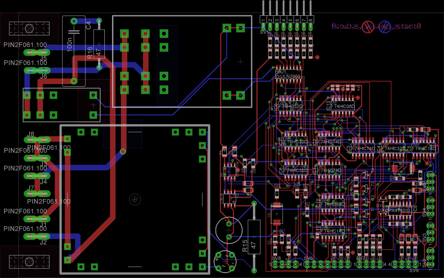Click the 74HC08D IC13 component
The width and height of the screenshot is (444, 278).
[x=343, y=106]
